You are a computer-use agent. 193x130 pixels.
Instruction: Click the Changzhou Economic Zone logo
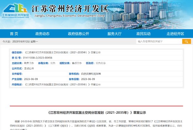coord(15,11)
